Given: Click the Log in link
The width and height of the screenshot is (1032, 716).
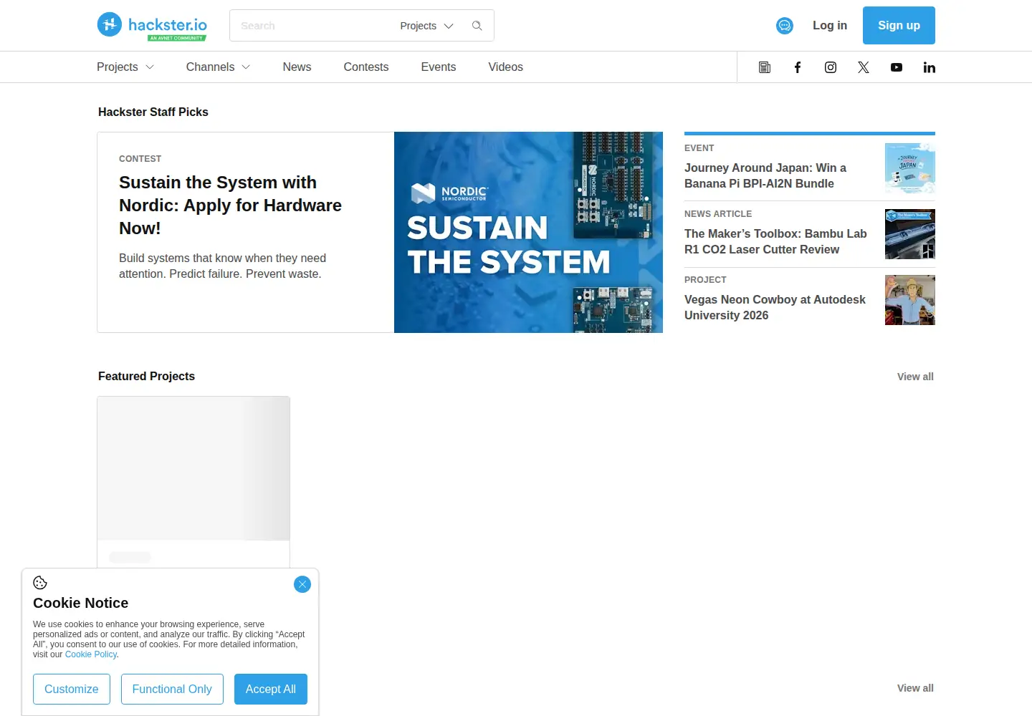Looking at the screenshot, I should pos(830,25).
